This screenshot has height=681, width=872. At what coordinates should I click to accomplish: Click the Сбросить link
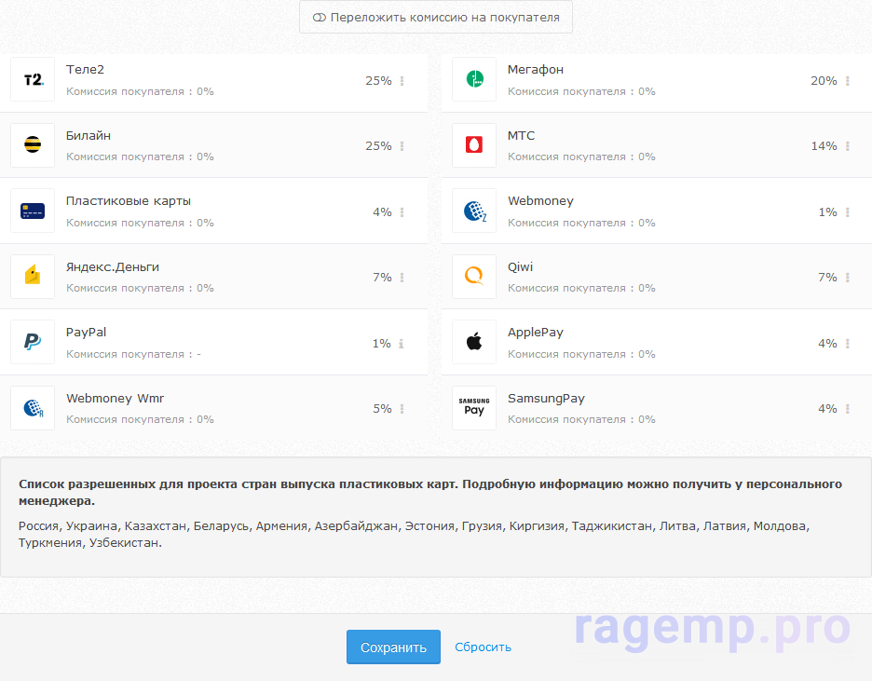tap(483, 647)
